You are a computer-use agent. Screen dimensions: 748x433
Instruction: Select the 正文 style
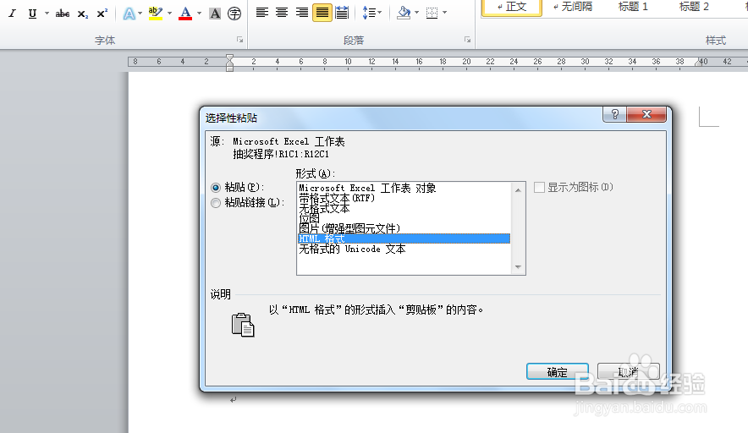pyautogui.click(x=511, y=8)
